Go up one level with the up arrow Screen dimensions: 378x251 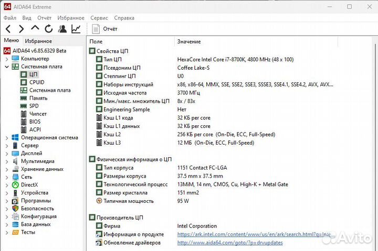point(35,28)
